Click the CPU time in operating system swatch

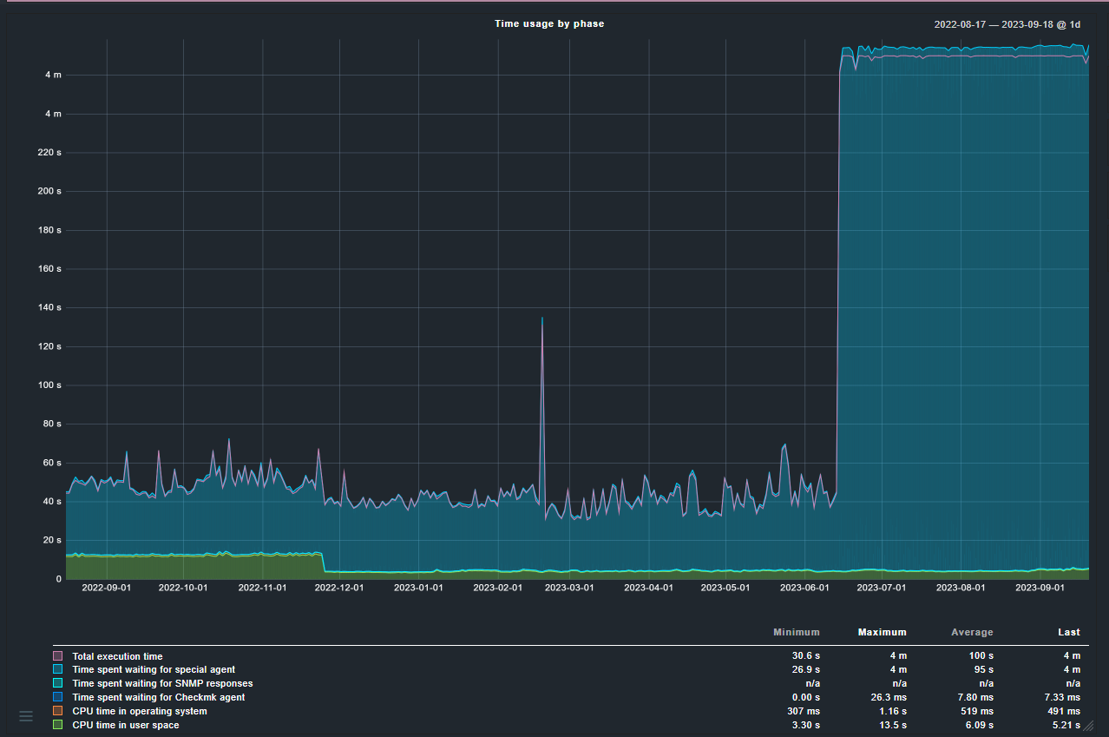58,711
